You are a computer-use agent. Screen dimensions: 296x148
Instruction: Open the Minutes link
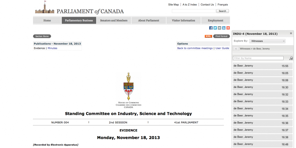coord(53,48)
